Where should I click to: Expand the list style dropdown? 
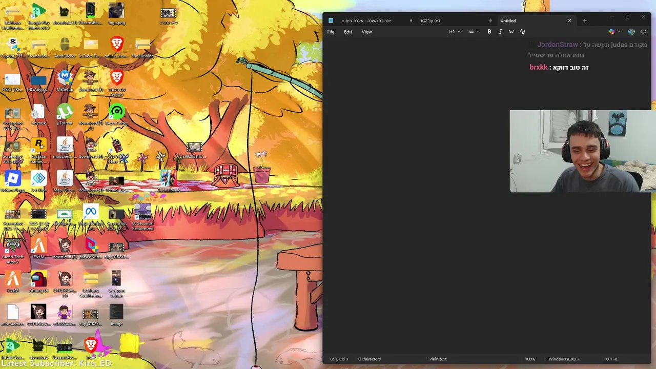(x=474, y=32)
